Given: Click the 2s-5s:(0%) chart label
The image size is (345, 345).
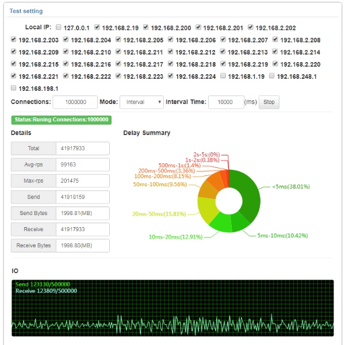Looking at the screenshot, I should pos(206,155).
